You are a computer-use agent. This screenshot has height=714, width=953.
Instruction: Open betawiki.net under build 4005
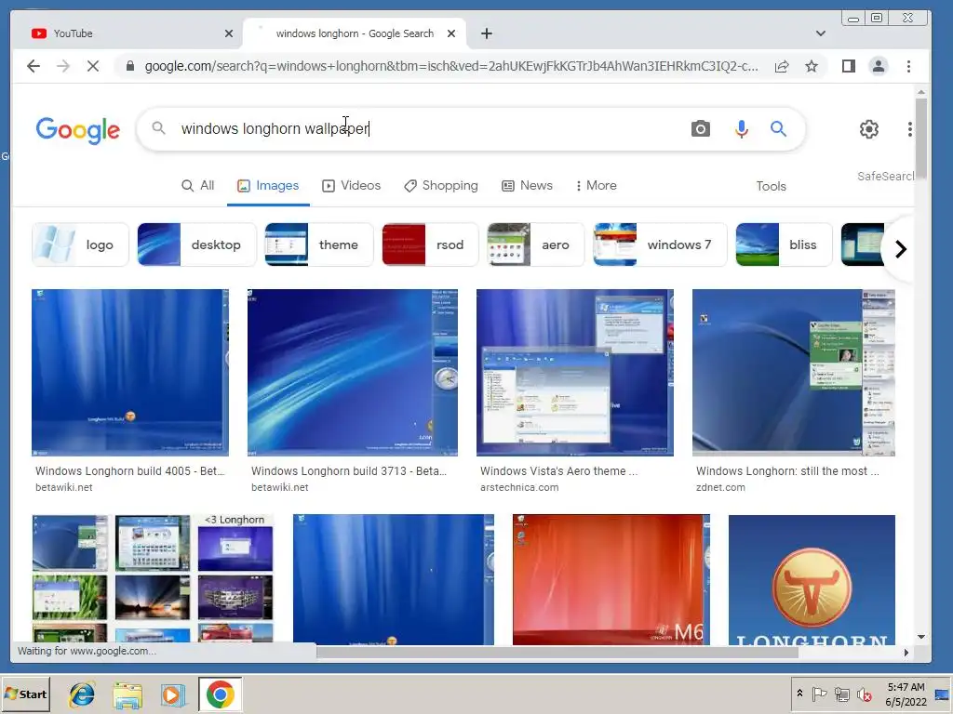(x=64, y=487)
